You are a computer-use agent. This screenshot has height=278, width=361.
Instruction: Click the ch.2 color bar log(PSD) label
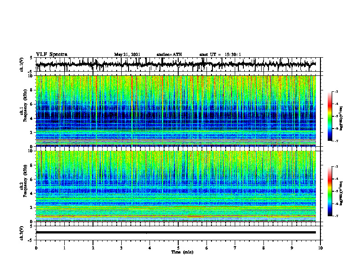(x=341, y=193)
